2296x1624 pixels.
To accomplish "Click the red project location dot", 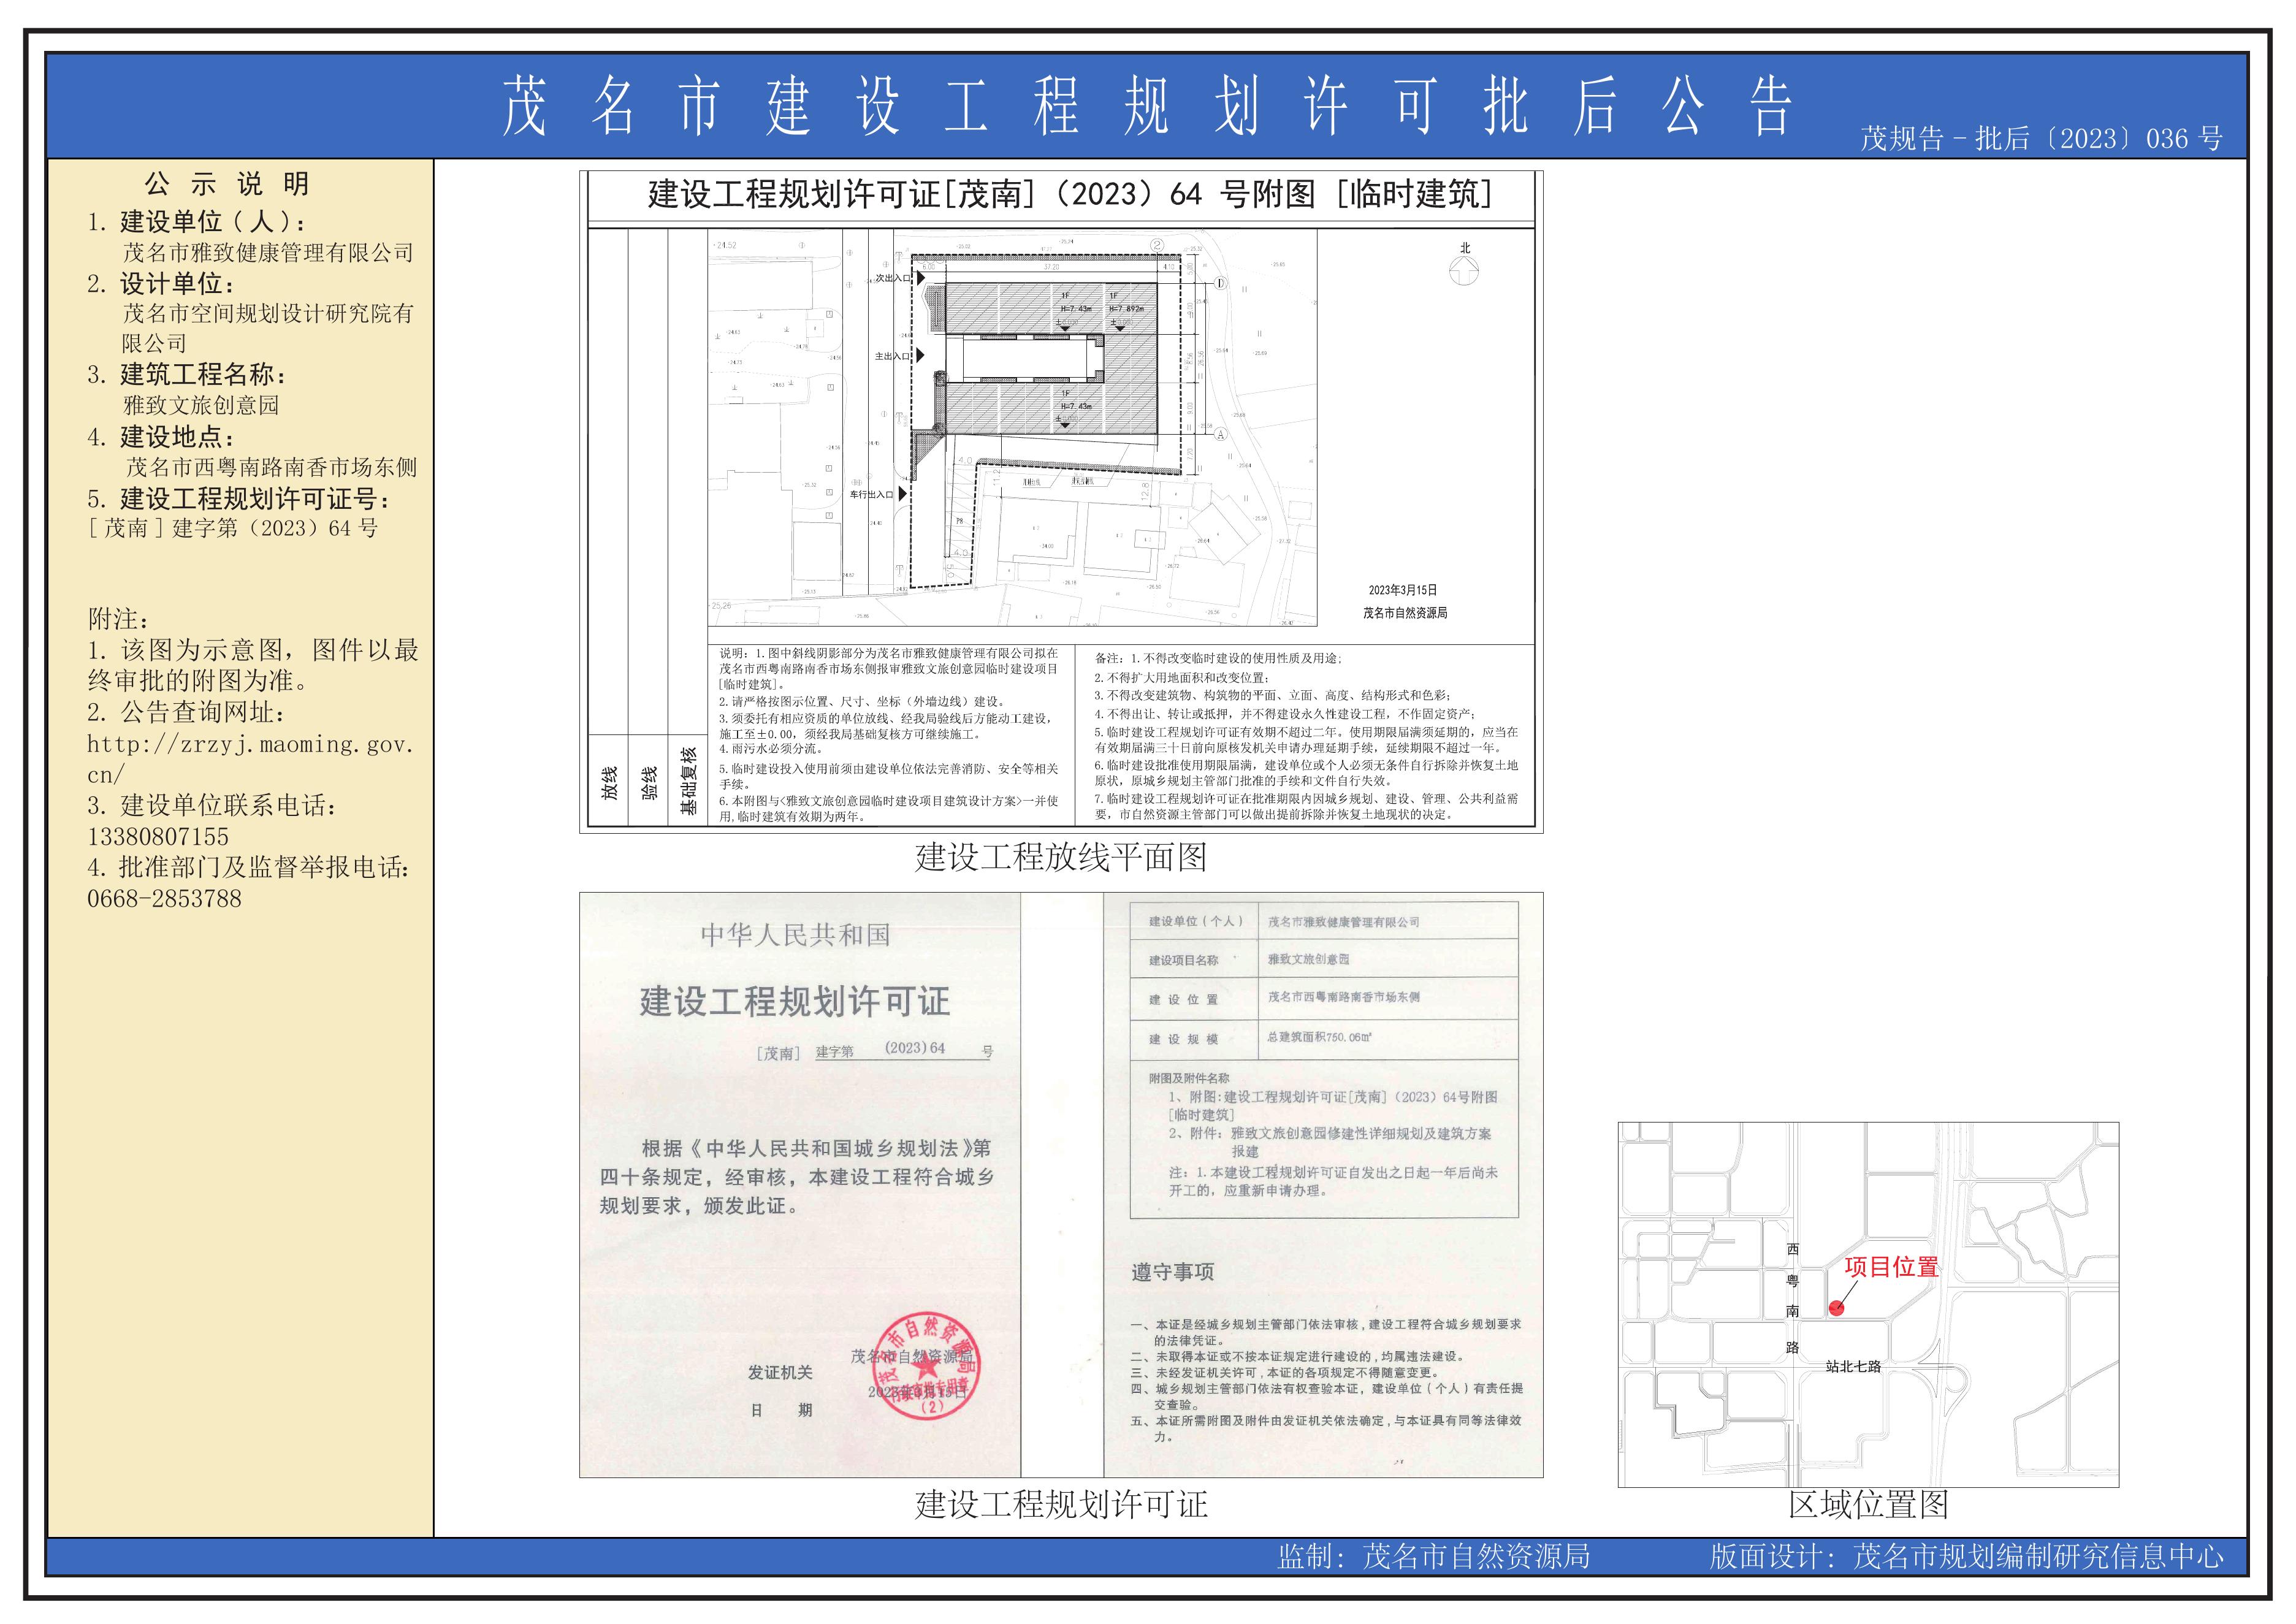I will tap(1836, 1308).
